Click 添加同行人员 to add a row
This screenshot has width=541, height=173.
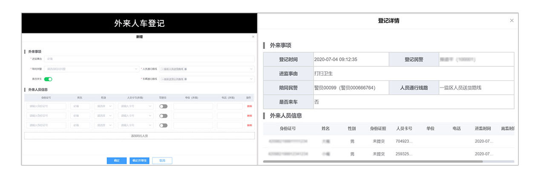click(139, 136)
